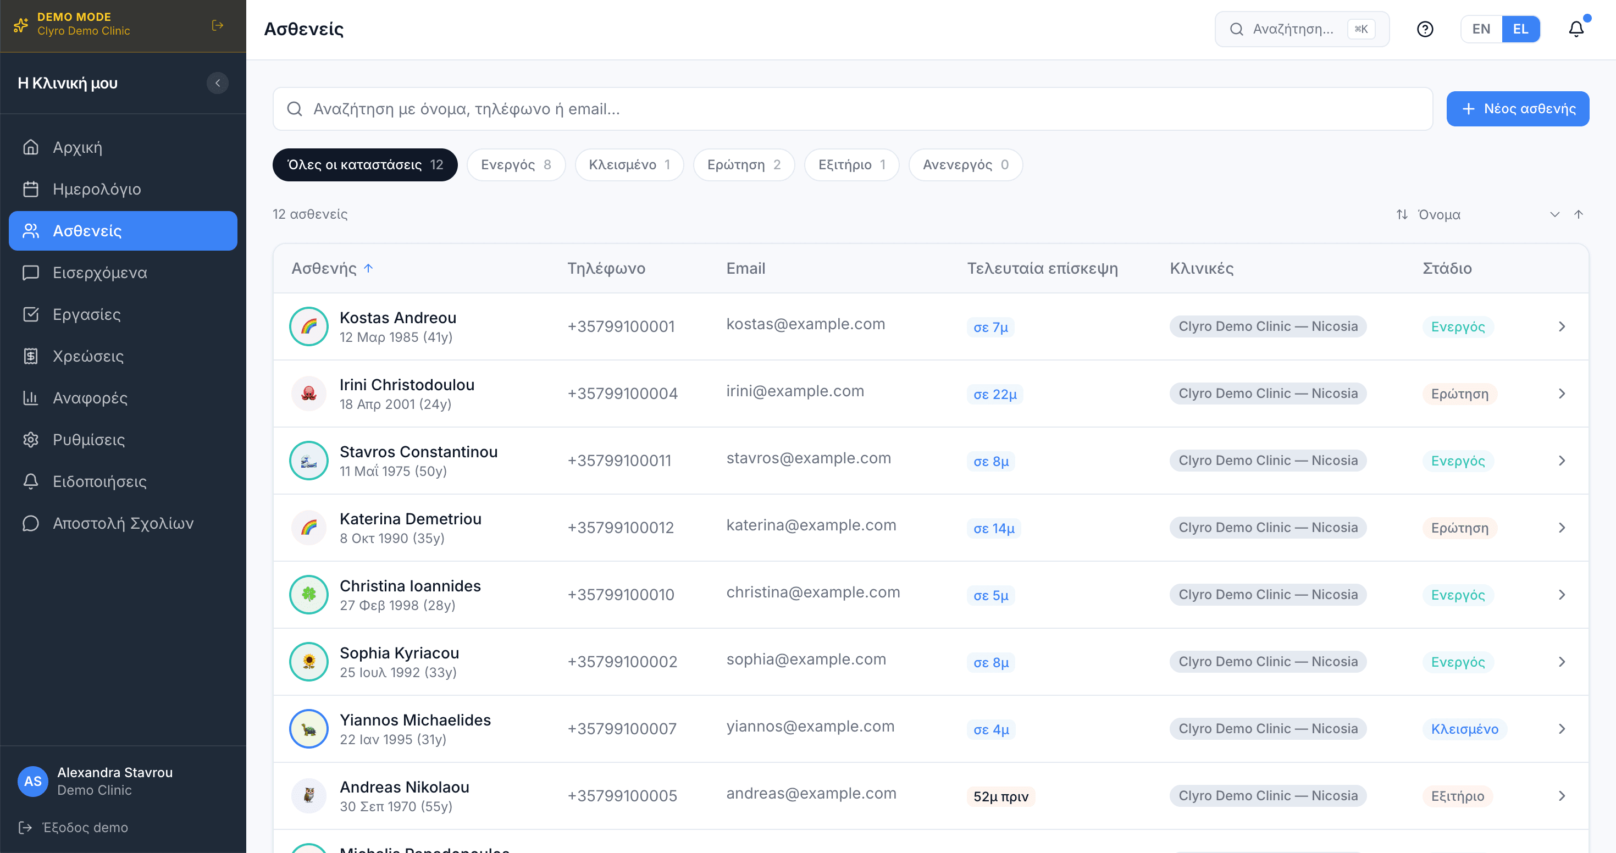Click the Αποστολή Σχολίων speech bubble icon
Viewport: 1616px width, 853px height.
31,523
